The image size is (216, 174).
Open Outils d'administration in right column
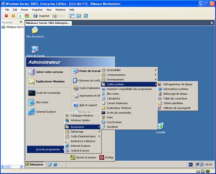coord(87,88)
